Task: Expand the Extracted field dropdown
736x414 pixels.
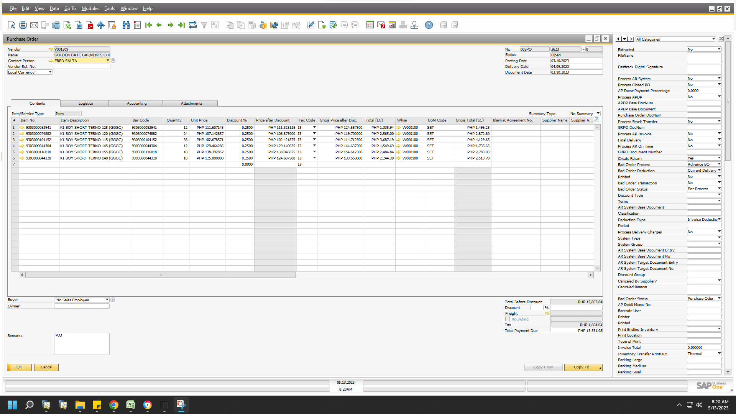Action: click(719, 49)
